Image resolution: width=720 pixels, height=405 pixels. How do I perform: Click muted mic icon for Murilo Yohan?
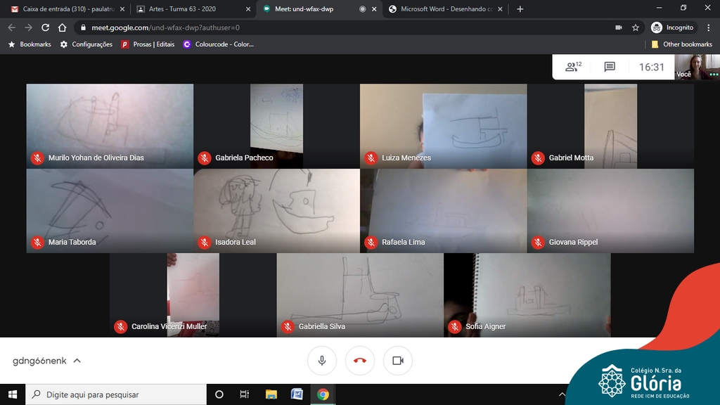pyautogui.click(x=38, y=158)
